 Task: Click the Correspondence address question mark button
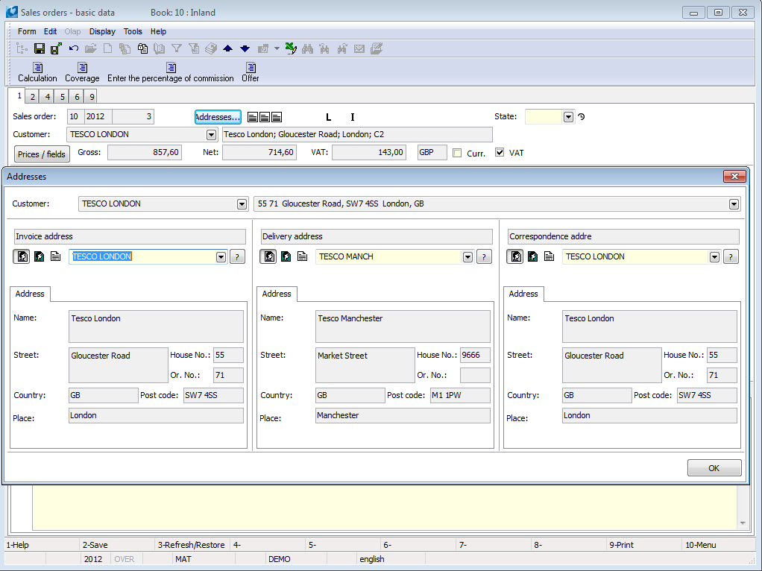tap(731, 257)
